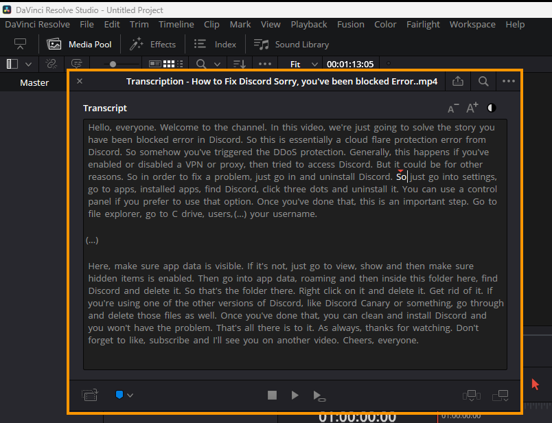Toggle the Sound Library panel
The image size is (552, 423).
(x=291, y=45)
